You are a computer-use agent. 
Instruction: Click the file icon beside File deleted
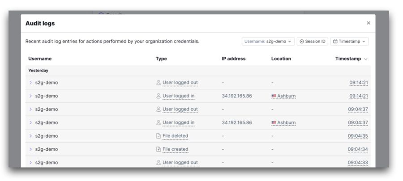159,136
